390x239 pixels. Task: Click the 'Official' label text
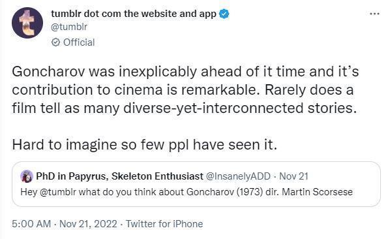[x=79, y=42]
